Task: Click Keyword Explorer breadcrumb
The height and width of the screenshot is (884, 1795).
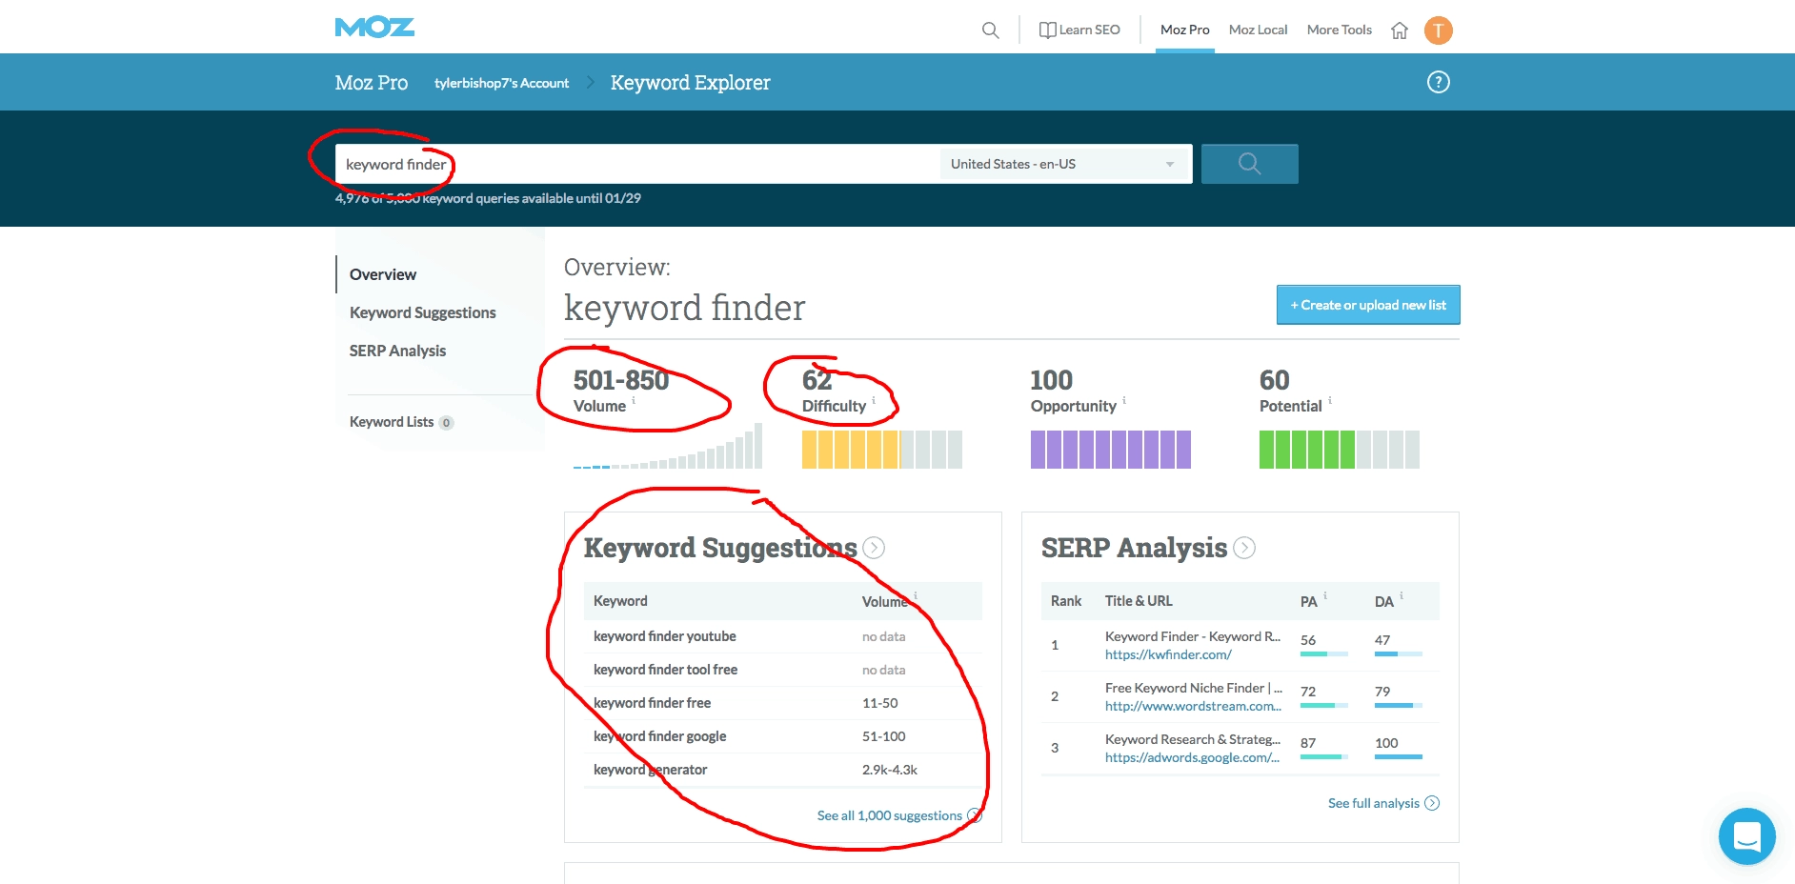Action: pos(690,83)
